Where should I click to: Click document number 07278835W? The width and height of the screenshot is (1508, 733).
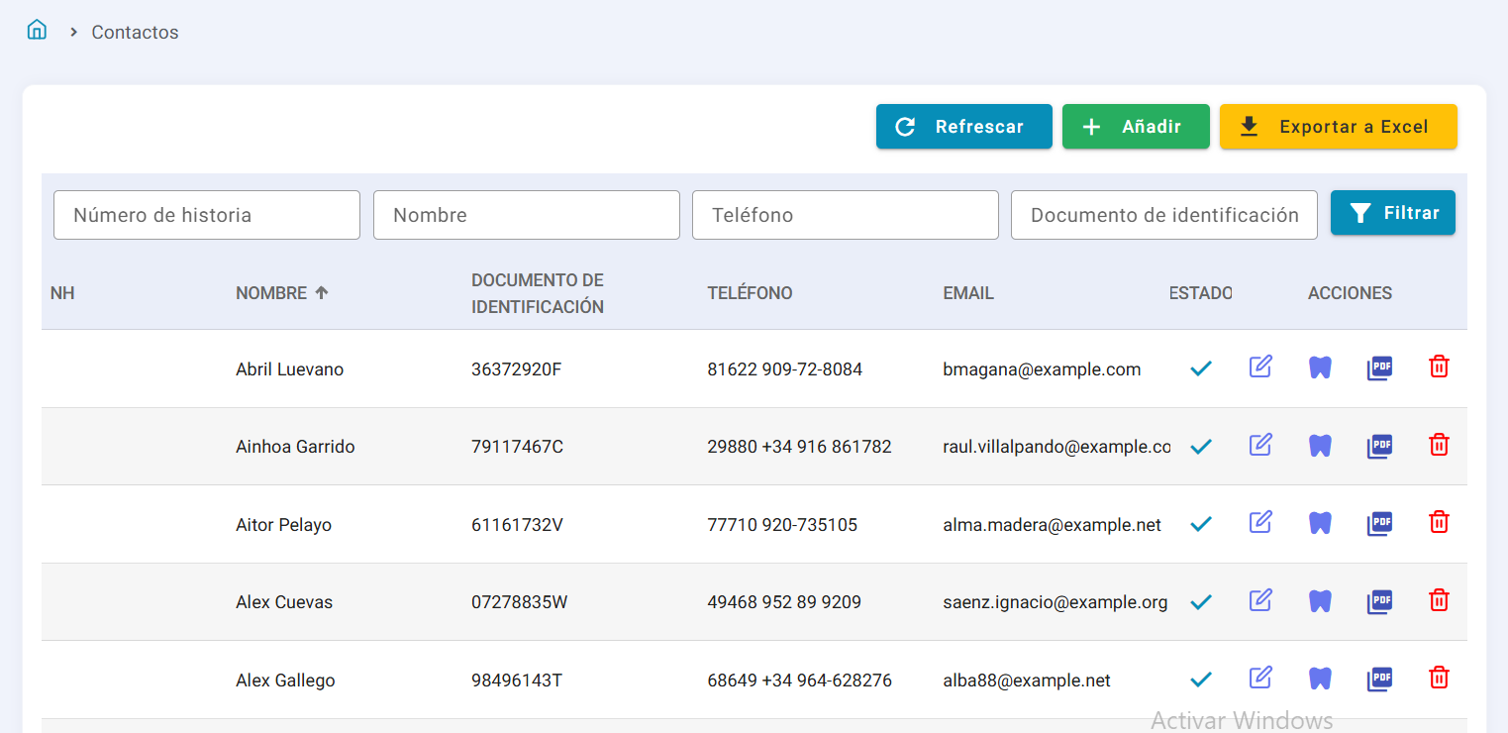click(520, 602)
